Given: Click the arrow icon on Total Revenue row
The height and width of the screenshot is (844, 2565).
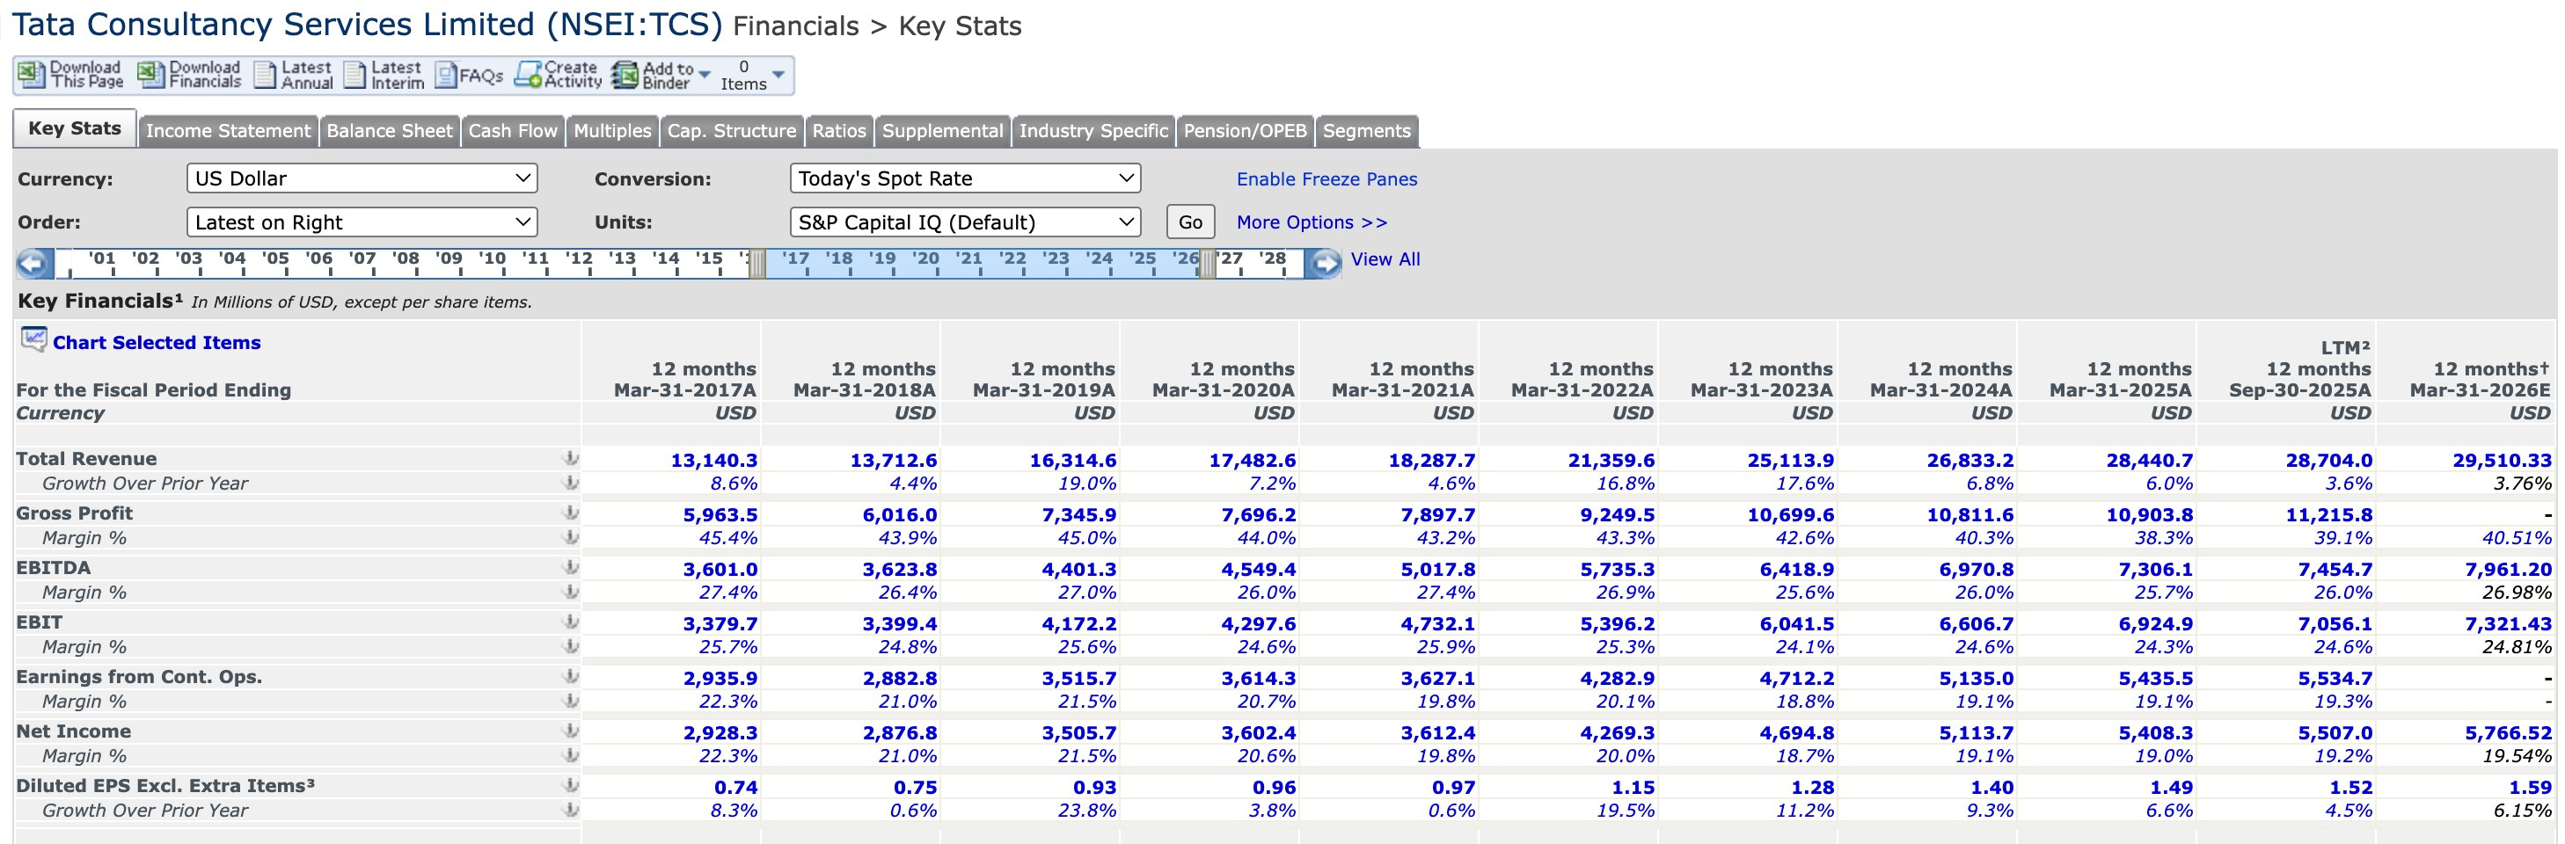Looking at the screenshot, I should click(x=571, y=459).
